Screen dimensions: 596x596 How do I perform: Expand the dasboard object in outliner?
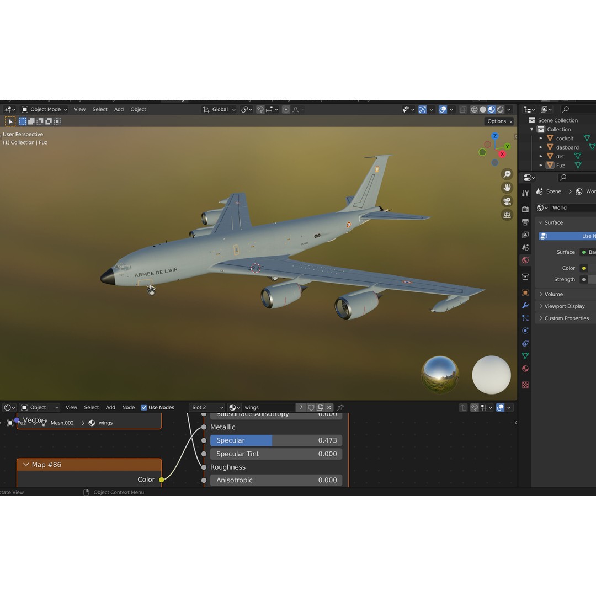(x=540, y=147)
